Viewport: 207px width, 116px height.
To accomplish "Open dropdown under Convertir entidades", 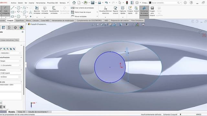I will (x=45, y=17).
